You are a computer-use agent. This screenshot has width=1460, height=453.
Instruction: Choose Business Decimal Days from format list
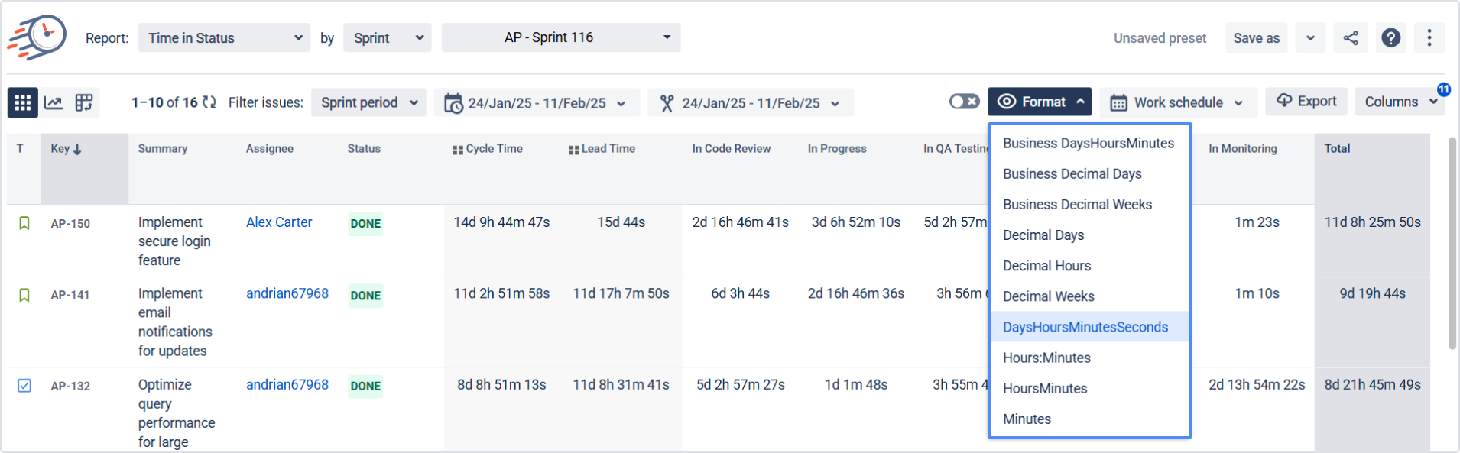tap(1072, 174)
